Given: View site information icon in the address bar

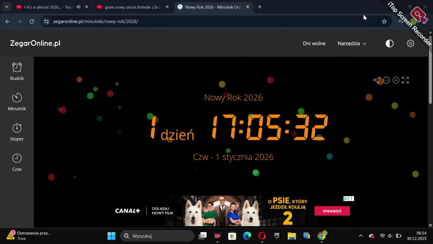Looking at the screenshot, I should click(x=47, y=21).
